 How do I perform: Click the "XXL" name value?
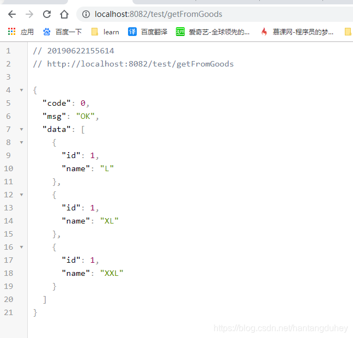(x=112, y=273)
